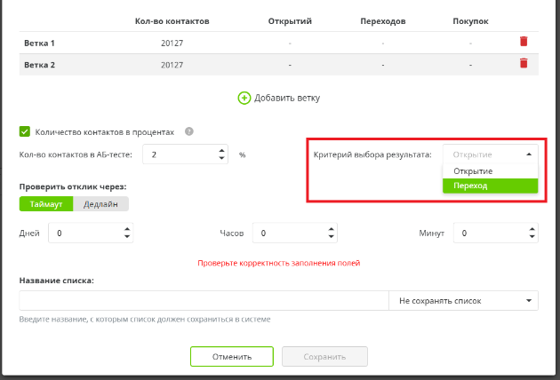Click the green plus Добавить ветку icon
The image size is (560, 380).
tap(244, 98)
